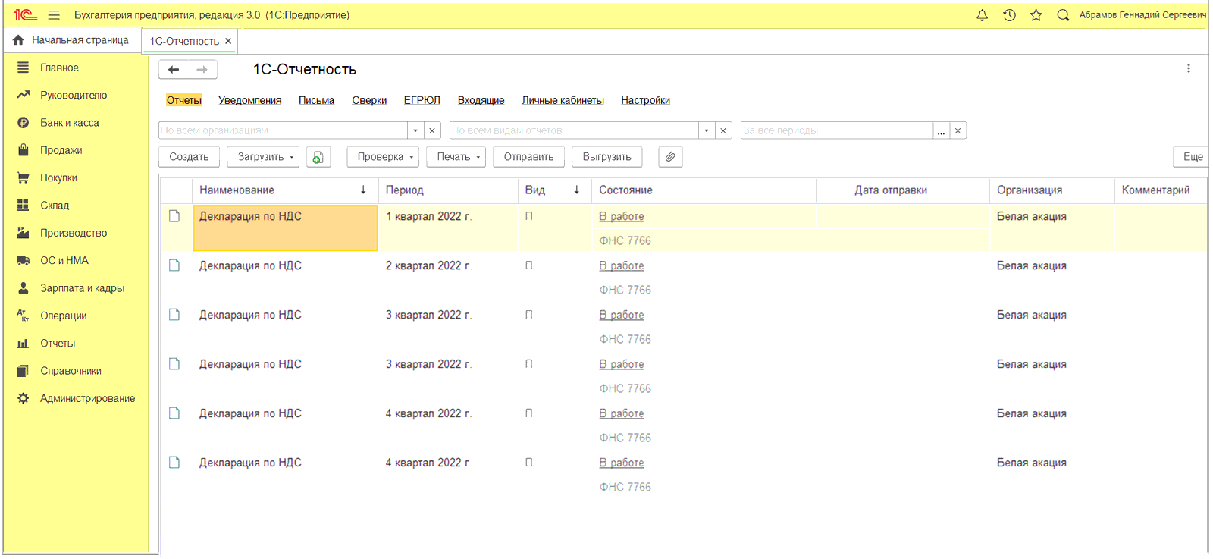Sort by Наименование column header
Viewport: 1213px width, 559px height.
pos(285,190)
